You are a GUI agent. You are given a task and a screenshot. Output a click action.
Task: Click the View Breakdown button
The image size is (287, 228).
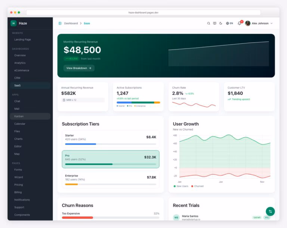click(79, 68)
